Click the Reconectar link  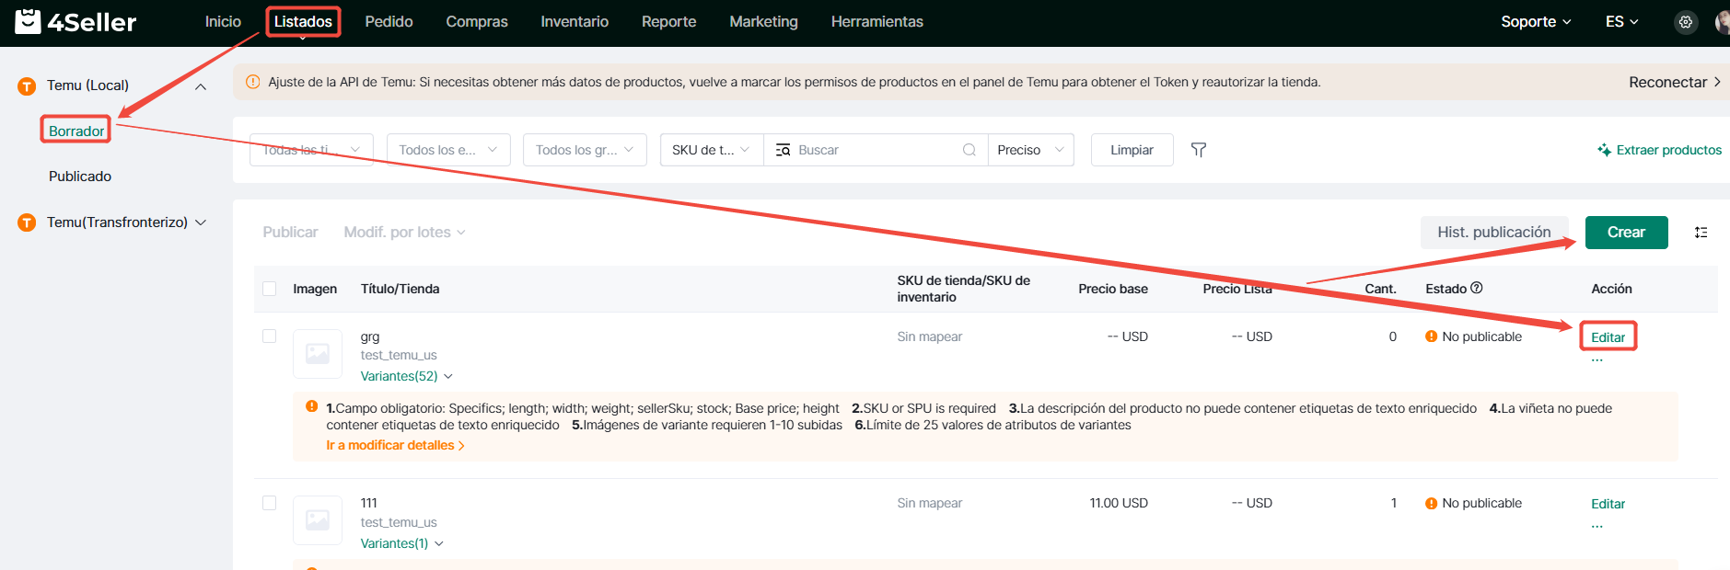coord(1675,82)
